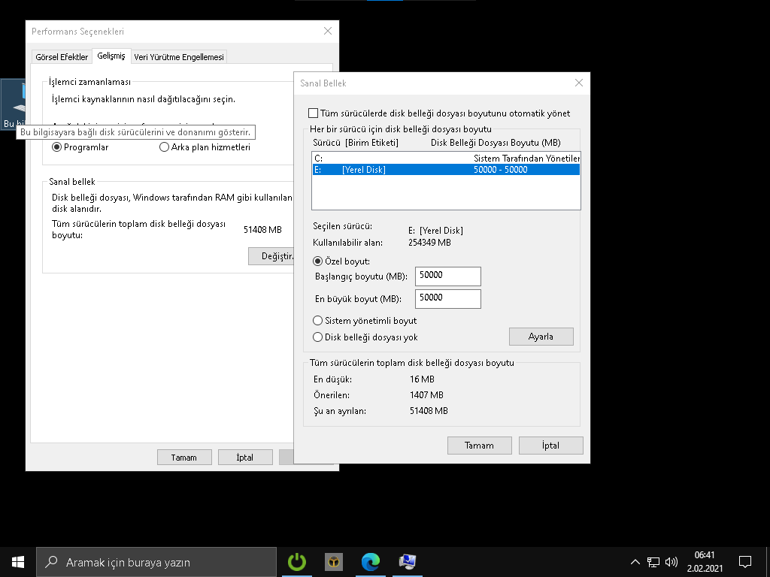Open the network icon in the system tray

pos(653,561)
